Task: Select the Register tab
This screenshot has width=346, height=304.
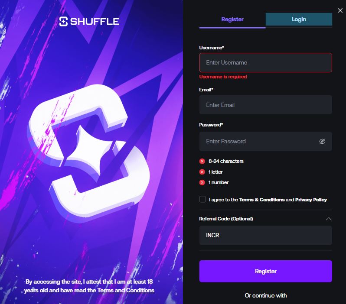Action: tap(232, 19)
